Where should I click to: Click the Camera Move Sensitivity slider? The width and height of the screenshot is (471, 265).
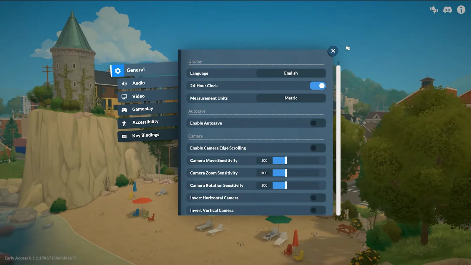(x=296, y=160)
